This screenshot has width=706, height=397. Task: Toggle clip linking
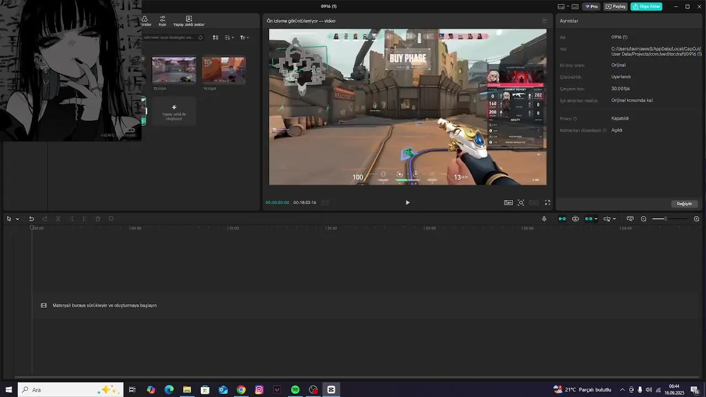coord(589,219)
